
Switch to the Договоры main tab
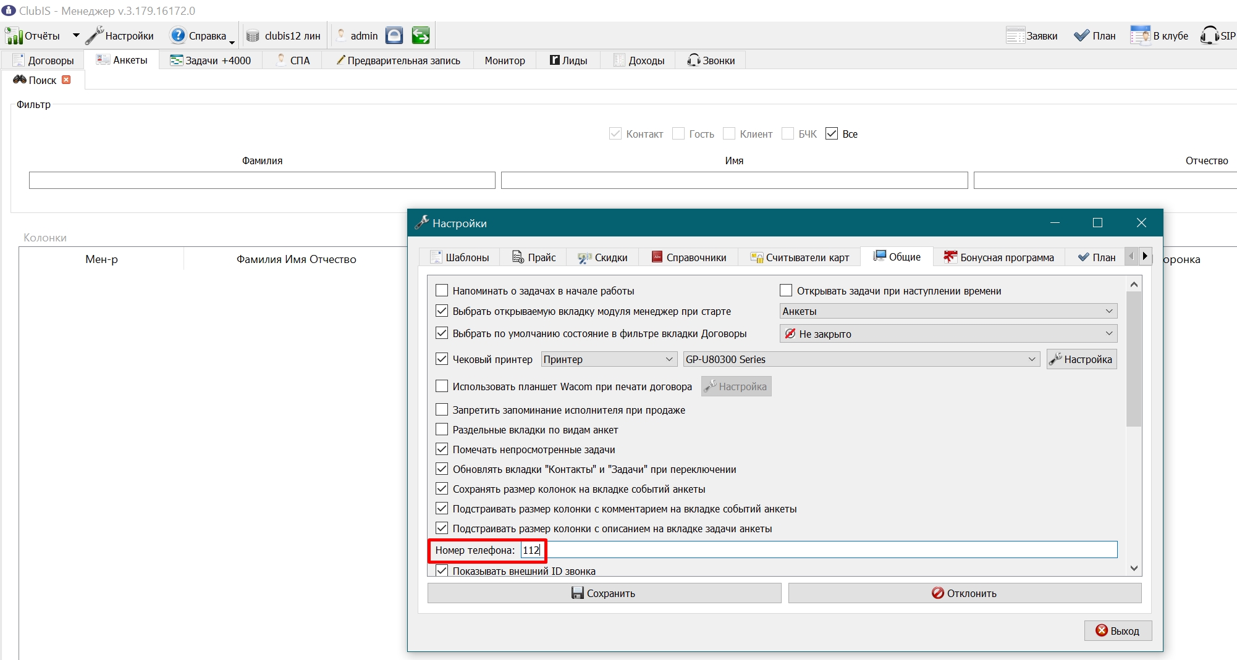point(43,61)
